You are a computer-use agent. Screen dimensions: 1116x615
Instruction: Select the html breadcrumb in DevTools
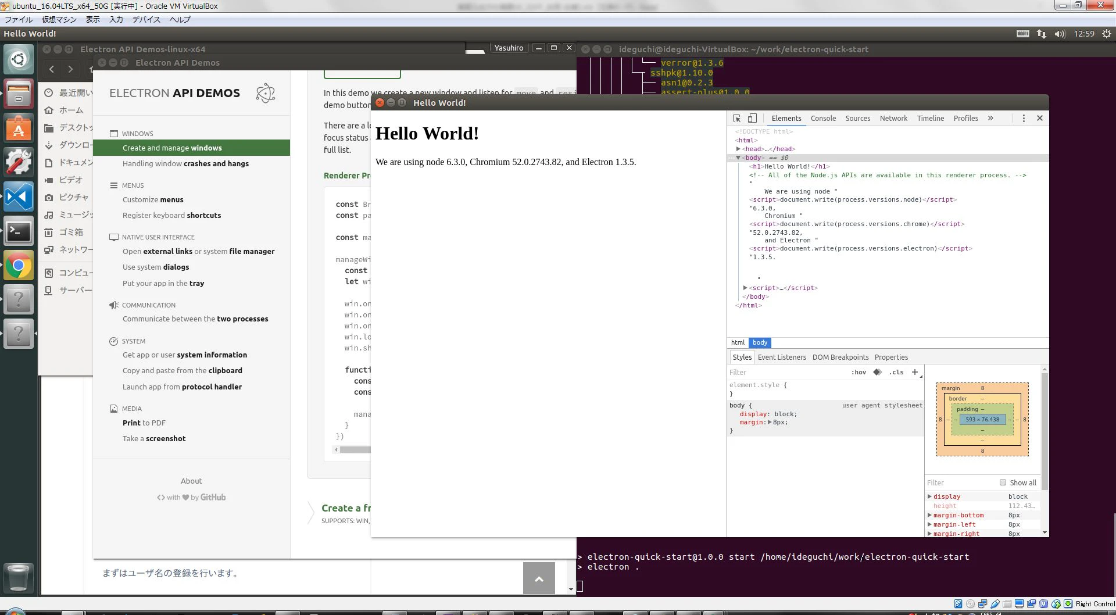click(738, 342)
